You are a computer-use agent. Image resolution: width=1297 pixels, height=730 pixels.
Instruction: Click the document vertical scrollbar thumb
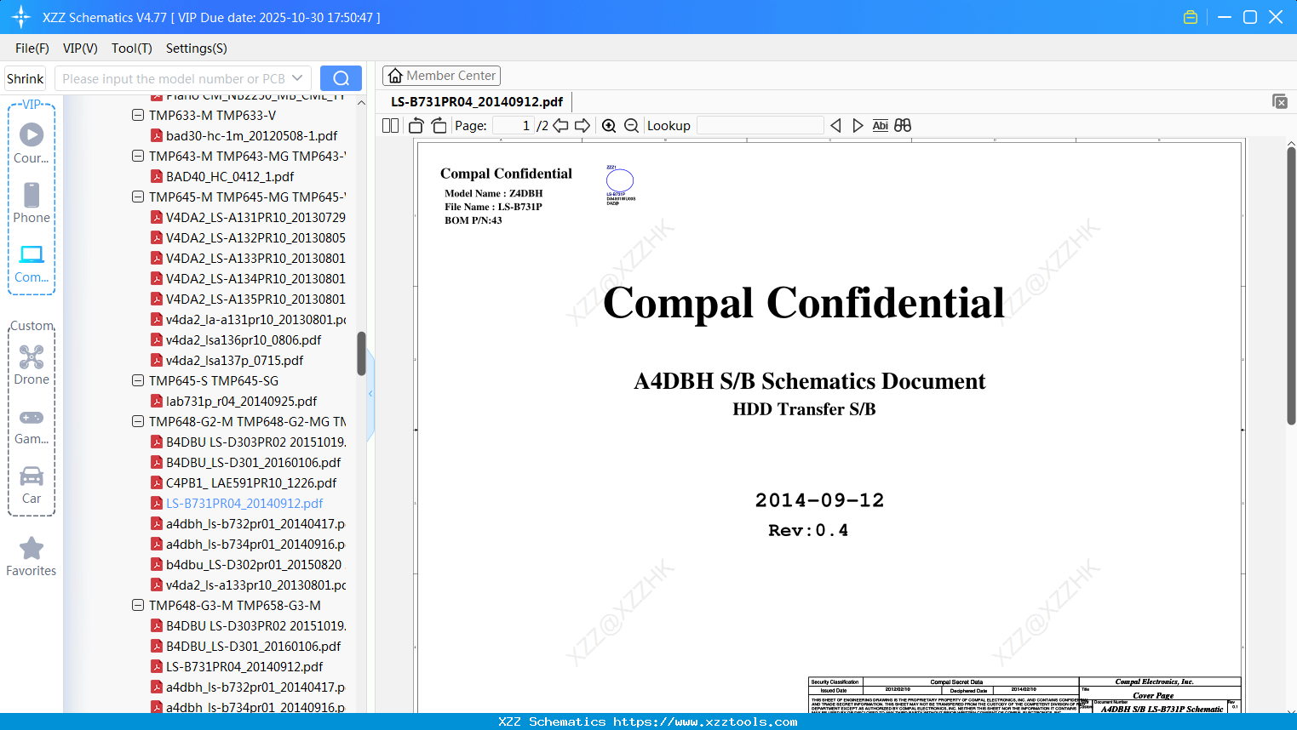(x=1291, y=285)
